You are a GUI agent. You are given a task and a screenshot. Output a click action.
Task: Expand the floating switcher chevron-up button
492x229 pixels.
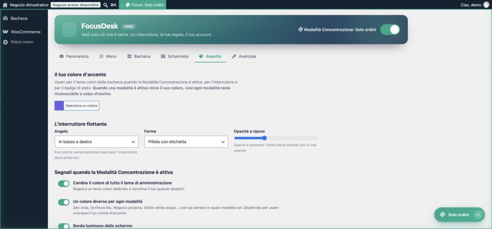click(x=478, y=215)
